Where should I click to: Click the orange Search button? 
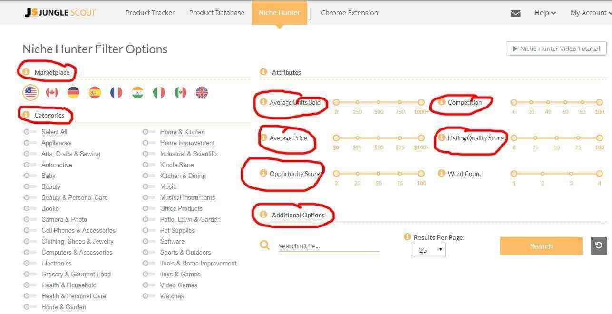click(x=541, y=246)
